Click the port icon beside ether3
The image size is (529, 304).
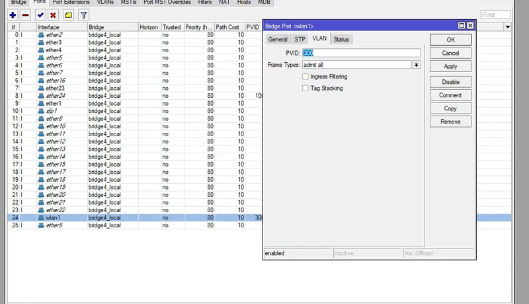click(41, 42)
